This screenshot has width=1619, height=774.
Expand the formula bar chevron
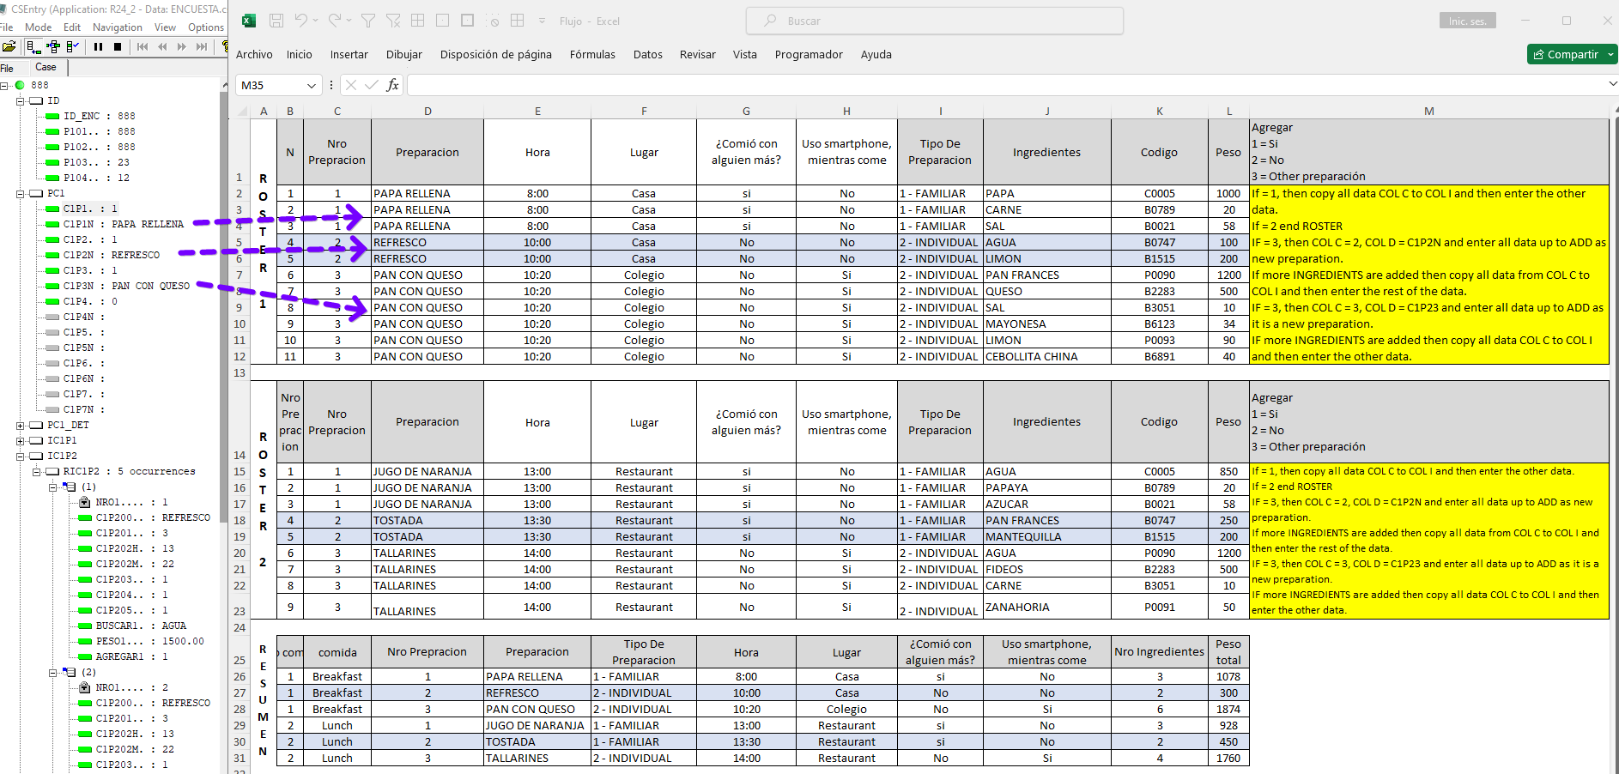pyautogui.click(x=1613, y=84)
